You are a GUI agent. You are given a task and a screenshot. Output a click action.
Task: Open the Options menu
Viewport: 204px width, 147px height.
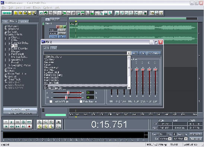[48, 7]
